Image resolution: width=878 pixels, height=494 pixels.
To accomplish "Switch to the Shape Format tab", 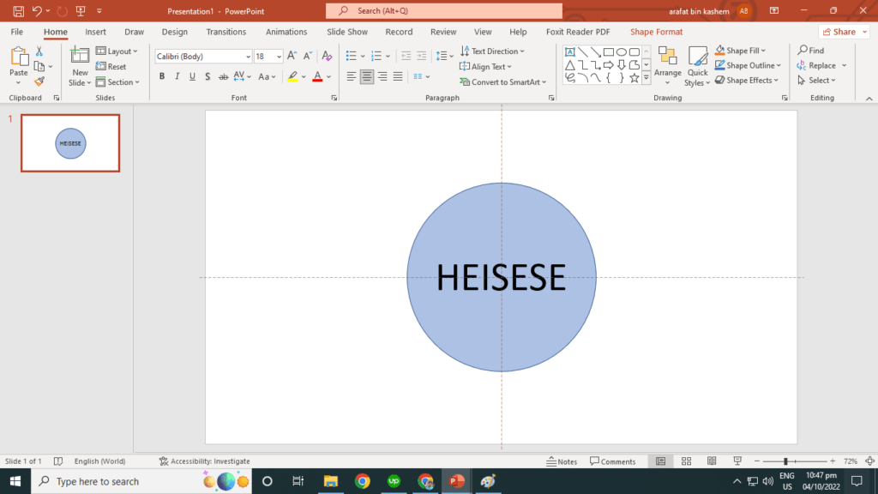I will tap(656, 31).
